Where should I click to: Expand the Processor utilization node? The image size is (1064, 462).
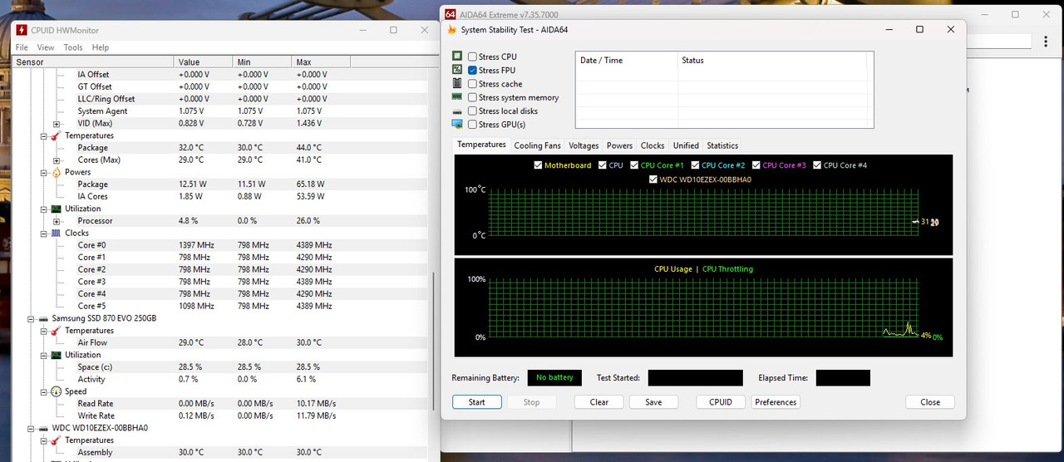pyautogui.click(x=57, y=221)
